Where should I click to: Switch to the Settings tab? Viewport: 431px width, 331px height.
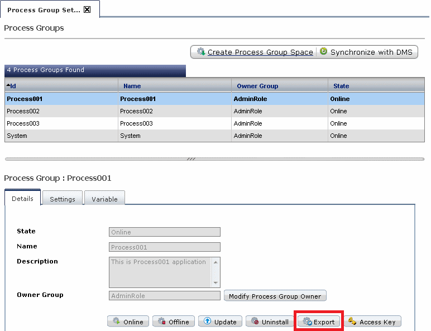[63, 199]
